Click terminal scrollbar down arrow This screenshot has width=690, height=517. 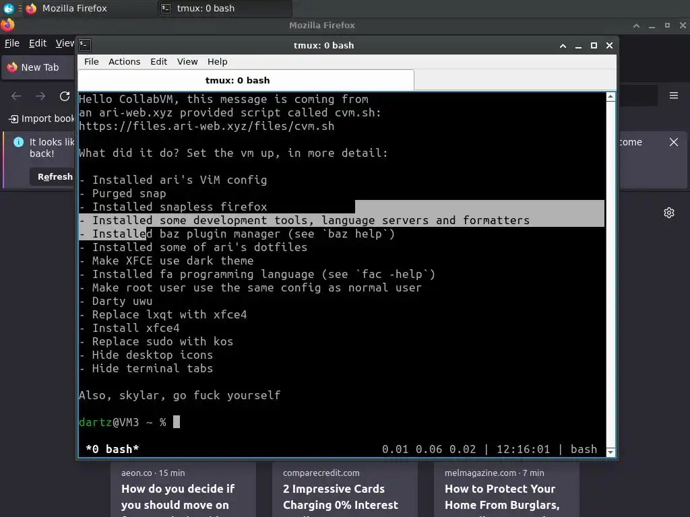coord(610,452)
